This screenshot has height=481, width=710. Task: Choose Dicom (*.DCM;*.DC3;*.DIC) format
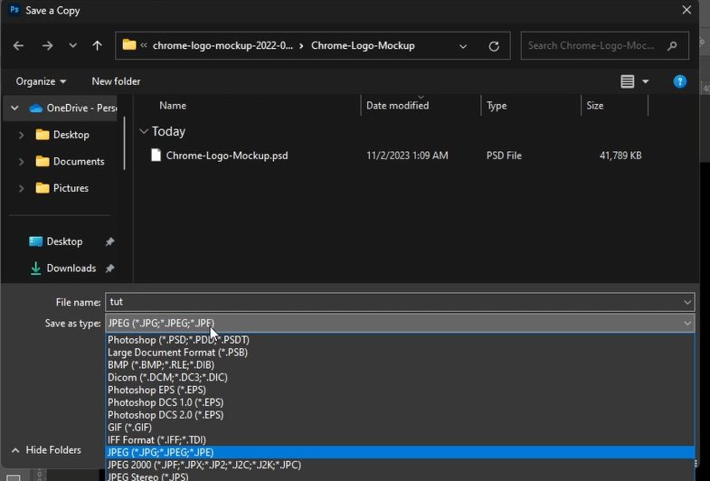point(400,377)
